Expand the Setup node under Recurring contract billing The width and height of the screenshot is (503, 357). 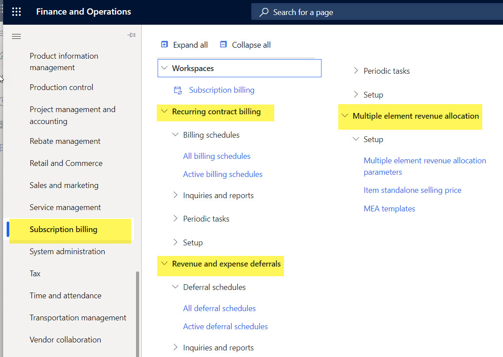coord(176,242)
